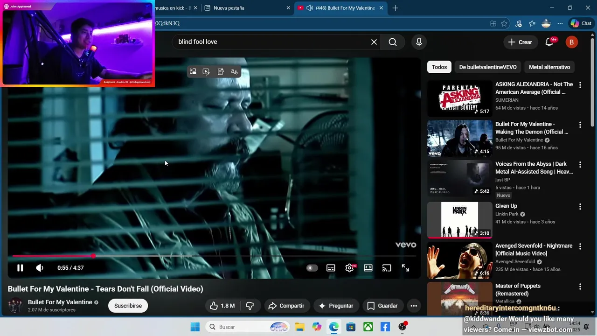Open Voices From the Abyss video title
Viewport: 597px width, 336px height.
pos(534,168)
